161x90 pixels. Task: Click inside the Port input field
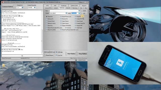coord(64,11)
